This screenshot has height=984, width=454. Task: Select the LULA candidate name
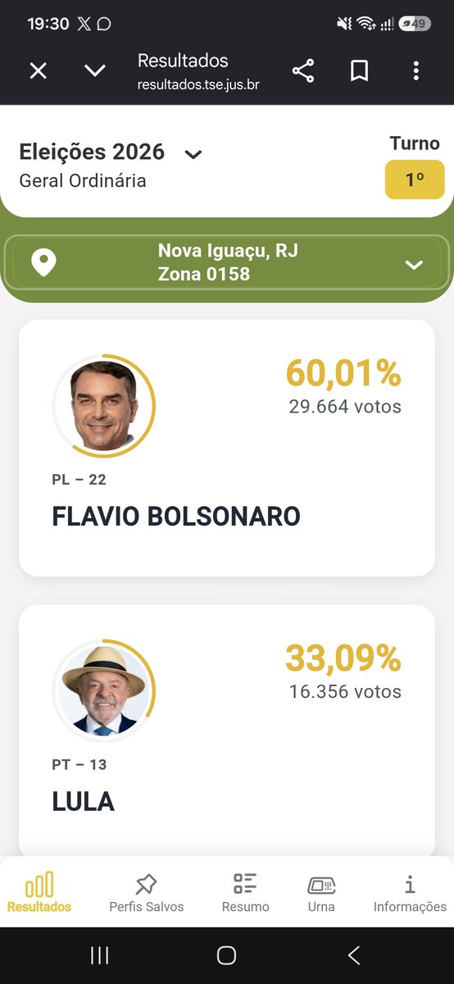[x=83, y=802]
